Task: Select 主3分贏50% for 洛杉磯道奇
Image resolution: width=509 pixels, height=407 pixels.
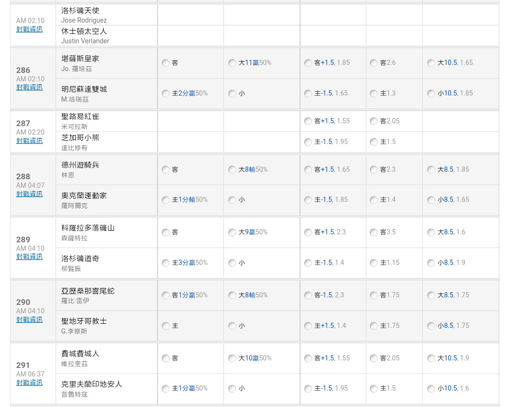Action: pyautogui.click(x=165, y=263)
